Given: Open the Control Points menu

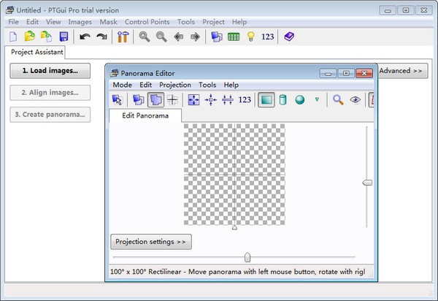Looking at the screenshot, I should [147, 22].
